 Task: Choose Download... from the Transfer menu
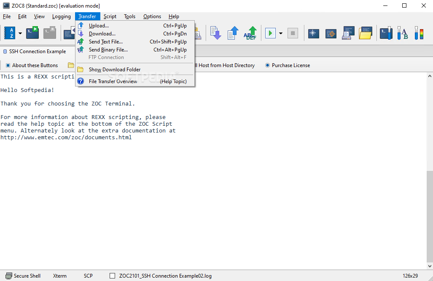coord(135,34)
